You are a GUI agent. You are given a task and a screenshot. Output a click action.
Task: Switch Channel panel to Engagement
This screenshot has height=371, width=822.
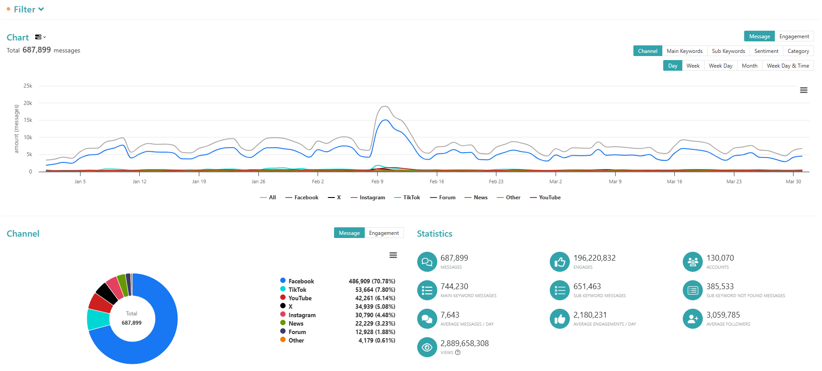tap(384, 233)
